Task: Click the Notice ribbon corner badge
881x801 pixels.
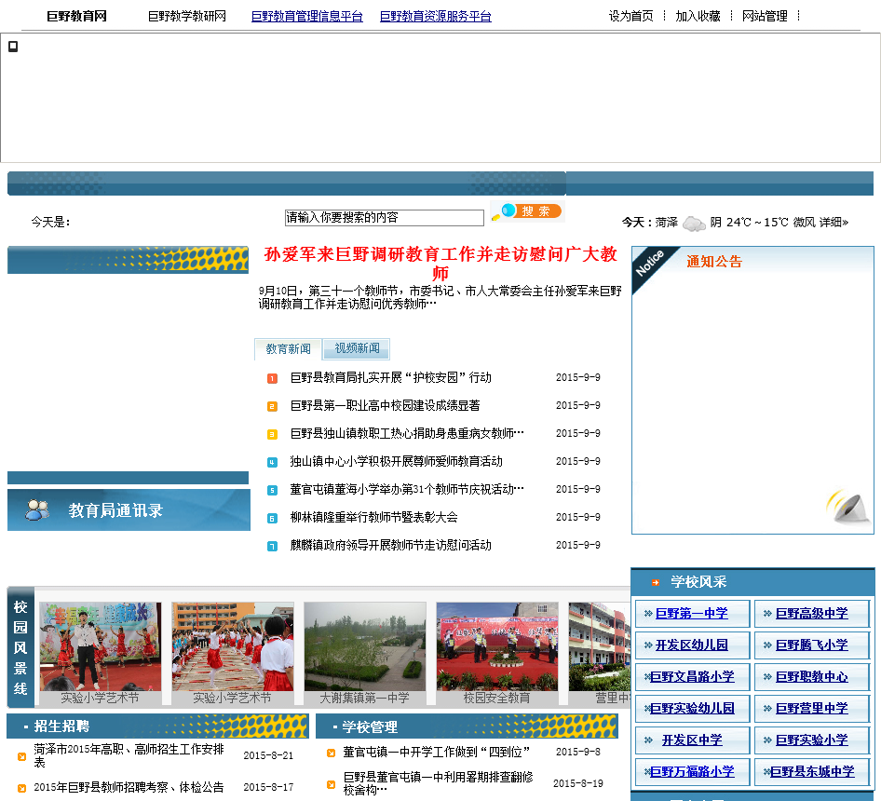Action: click(652, 266)
